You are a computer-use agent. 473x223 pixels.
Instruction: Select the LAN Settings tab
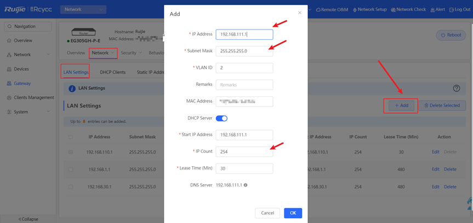click(x=76, y=72)
